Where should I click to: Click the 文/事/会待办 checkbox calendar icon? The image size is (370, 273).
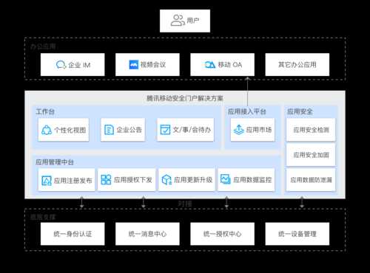[x=165, y=130]
